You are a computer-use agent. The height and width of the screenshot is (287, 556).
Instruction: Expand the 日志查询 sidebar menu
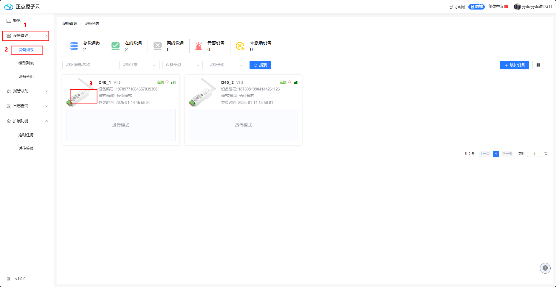27,106
